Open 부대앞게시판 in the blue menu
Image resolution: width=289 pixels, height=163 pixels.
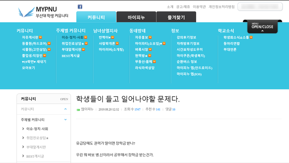(71, 50)
